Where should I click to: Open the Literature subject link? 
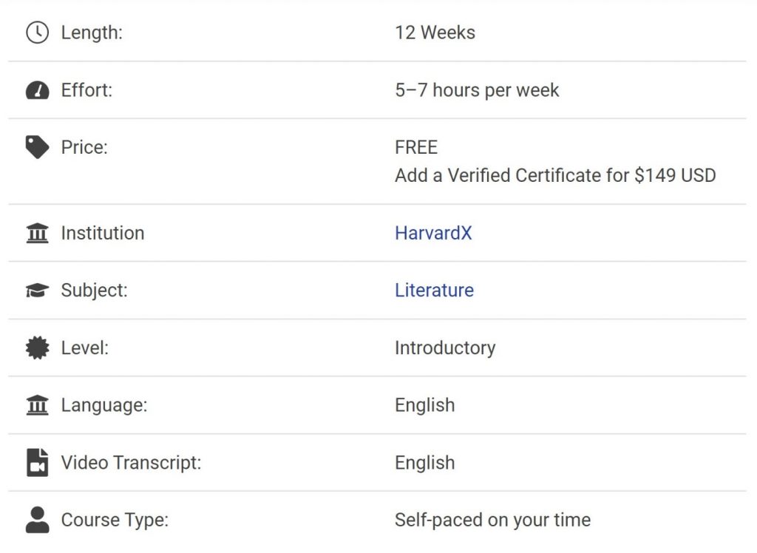click(434, 291)
